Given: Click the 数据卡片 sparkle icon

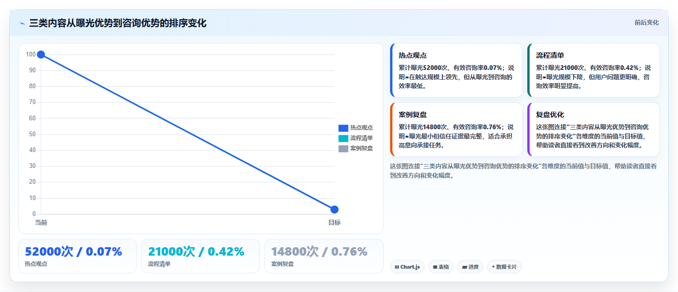Looking at the screenshot, I should [x=493, y=267].
